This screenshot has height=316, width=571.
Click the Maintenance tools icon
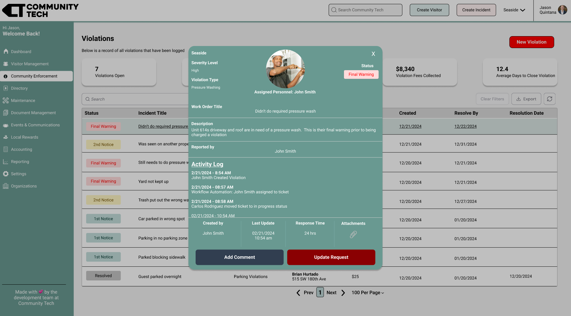[x=6, y=100]
